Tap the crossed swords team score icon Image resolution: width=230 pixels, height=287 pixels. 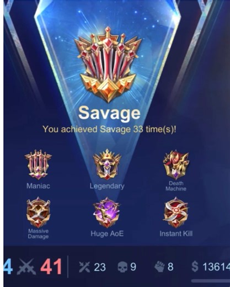[x=26, y=267]
